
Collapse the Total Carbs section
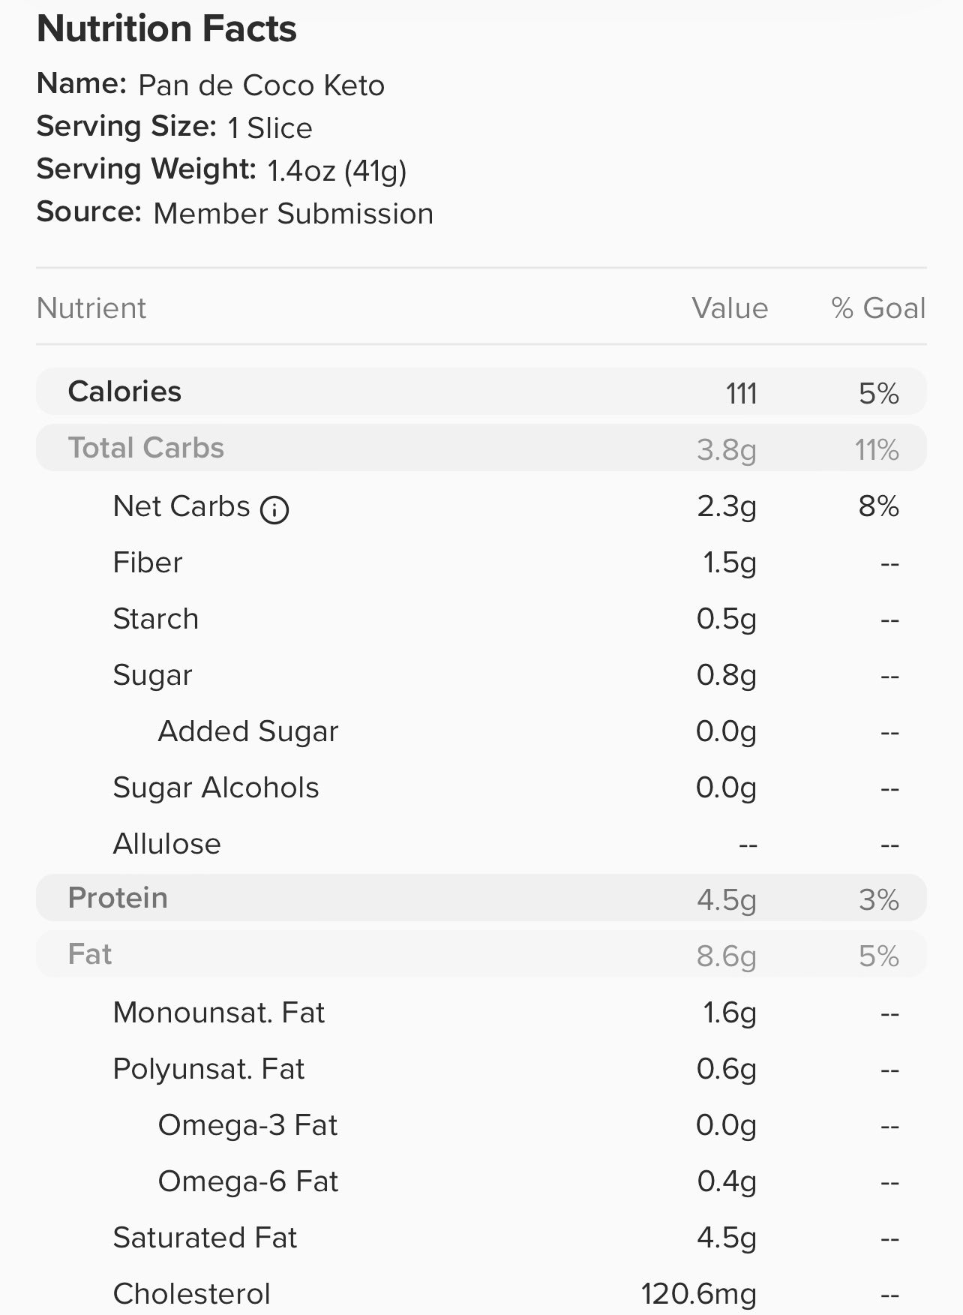(x=481, y=448)
